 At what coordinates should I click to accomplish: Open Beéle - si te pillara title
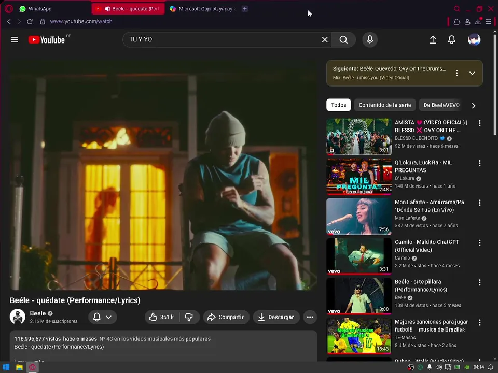coord(421,285)
